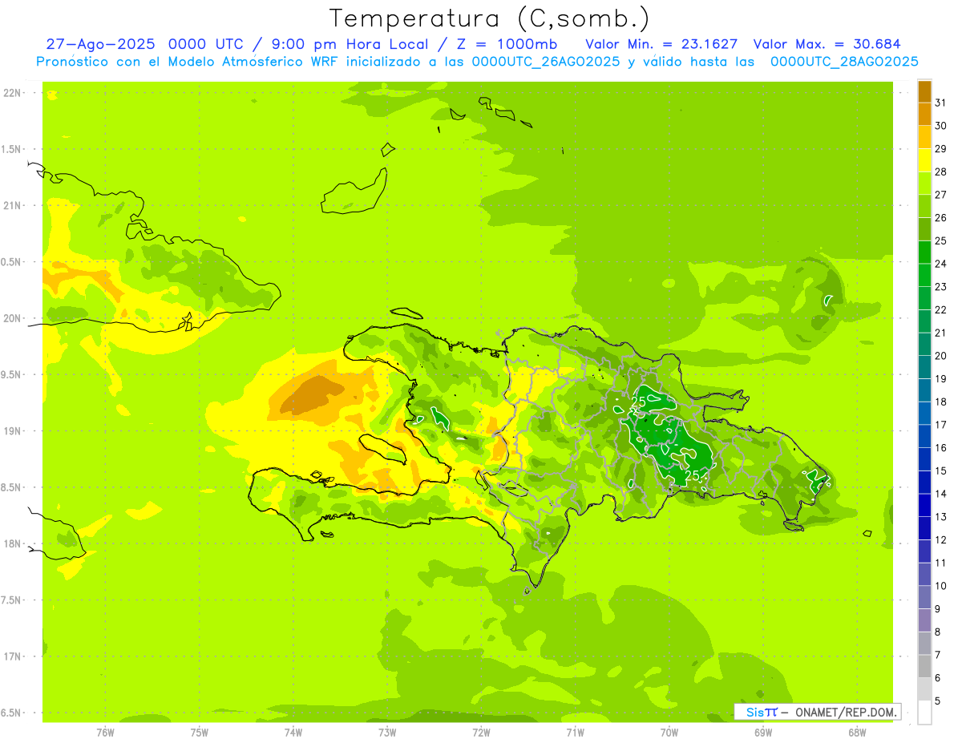Click the "Z = 1000mb" level text
Screen dimensions: 962x743
507,44
